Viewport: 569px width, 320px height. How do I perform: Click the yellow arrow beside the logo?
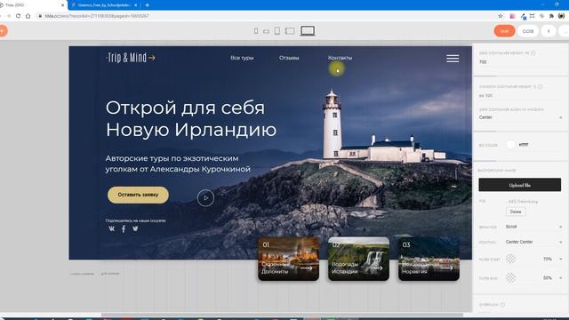pyautogui.click(x=152, y=58)
